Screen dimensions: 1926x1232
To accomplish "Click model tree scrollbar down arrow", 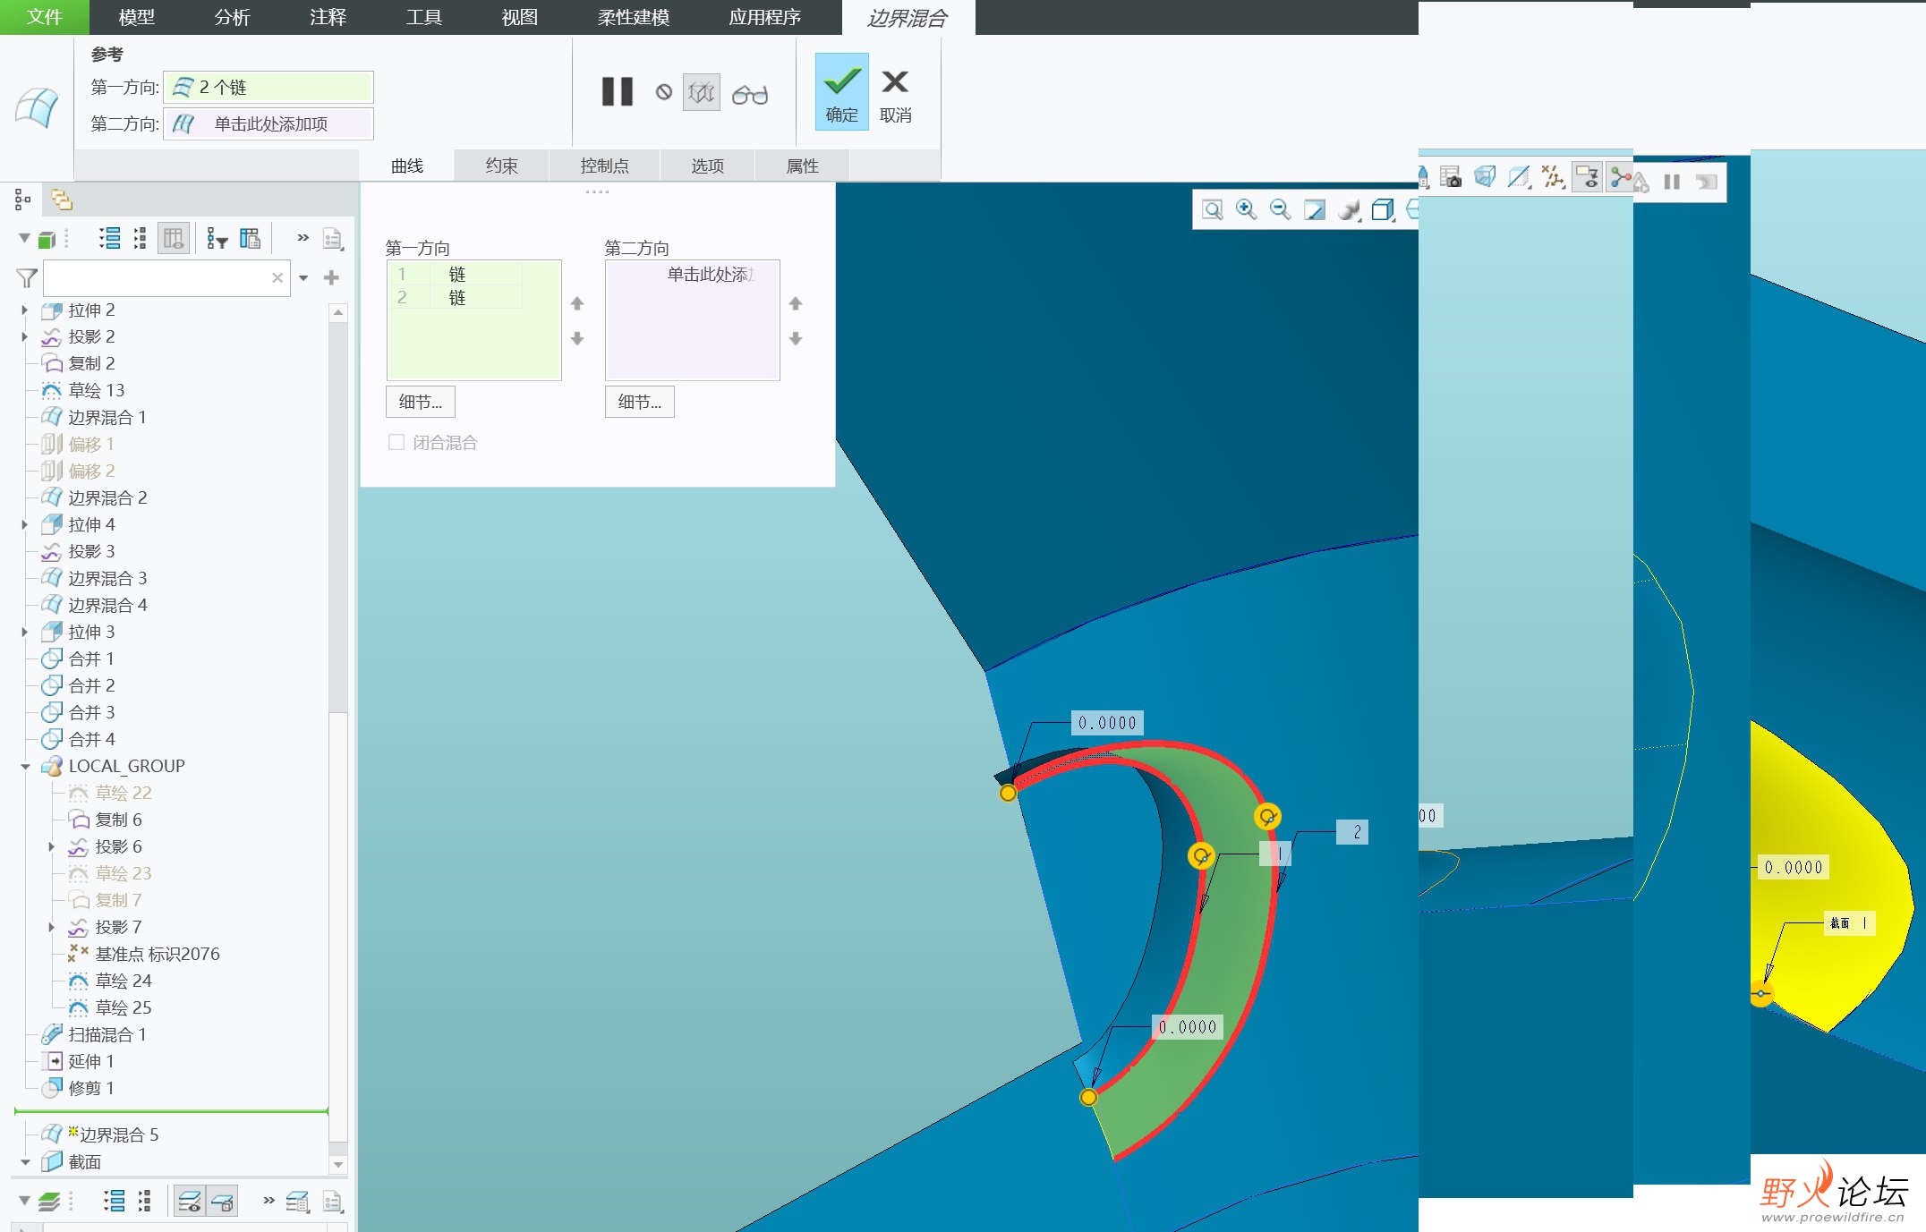I will 337,1165.
